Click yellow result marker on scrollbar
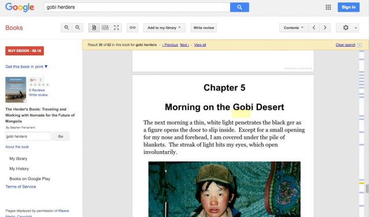Screen dimensions: 370x217 coord(361,183)
